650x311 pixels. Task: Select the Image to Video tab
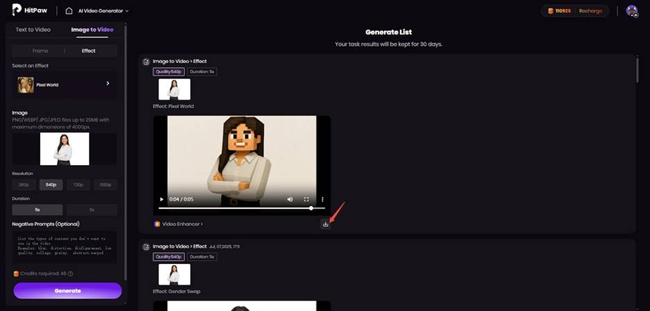[x=92, y=30]
